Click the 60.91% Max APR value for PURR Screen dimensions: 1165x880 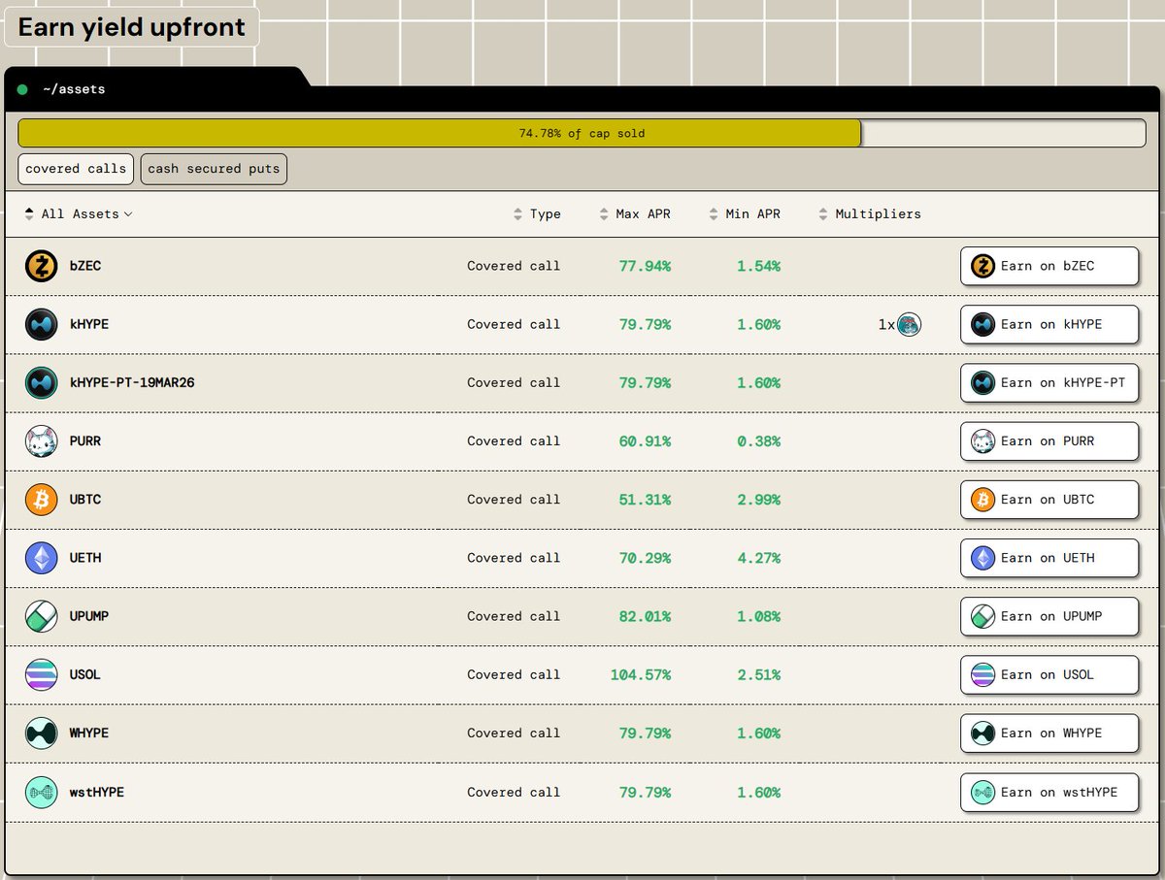[x=645, y=441]
